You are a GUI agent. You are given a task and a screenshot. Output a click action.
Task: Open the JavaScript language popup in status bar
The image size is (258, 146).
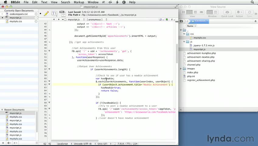64,144
